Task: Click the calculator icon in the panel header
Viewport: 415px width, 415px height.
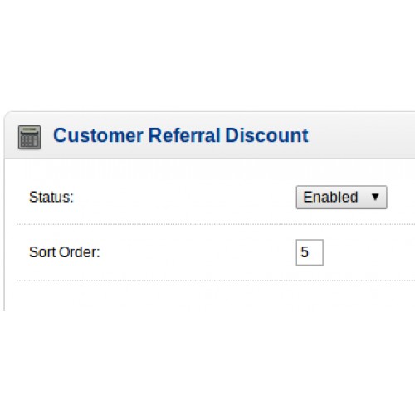Action: (29, 137)
